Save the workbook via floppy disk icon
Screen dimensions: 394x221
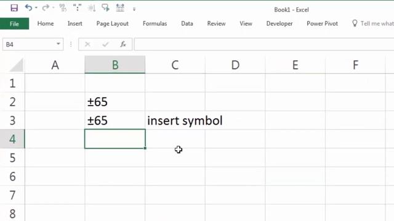coord(14,8)
